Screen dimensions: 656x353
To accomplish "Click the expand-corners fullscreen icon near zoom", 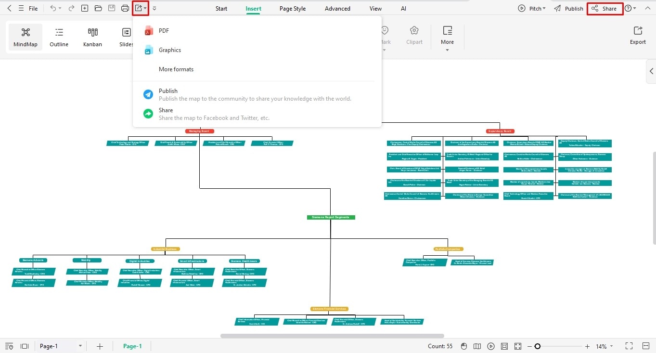I will click(518, 346).
